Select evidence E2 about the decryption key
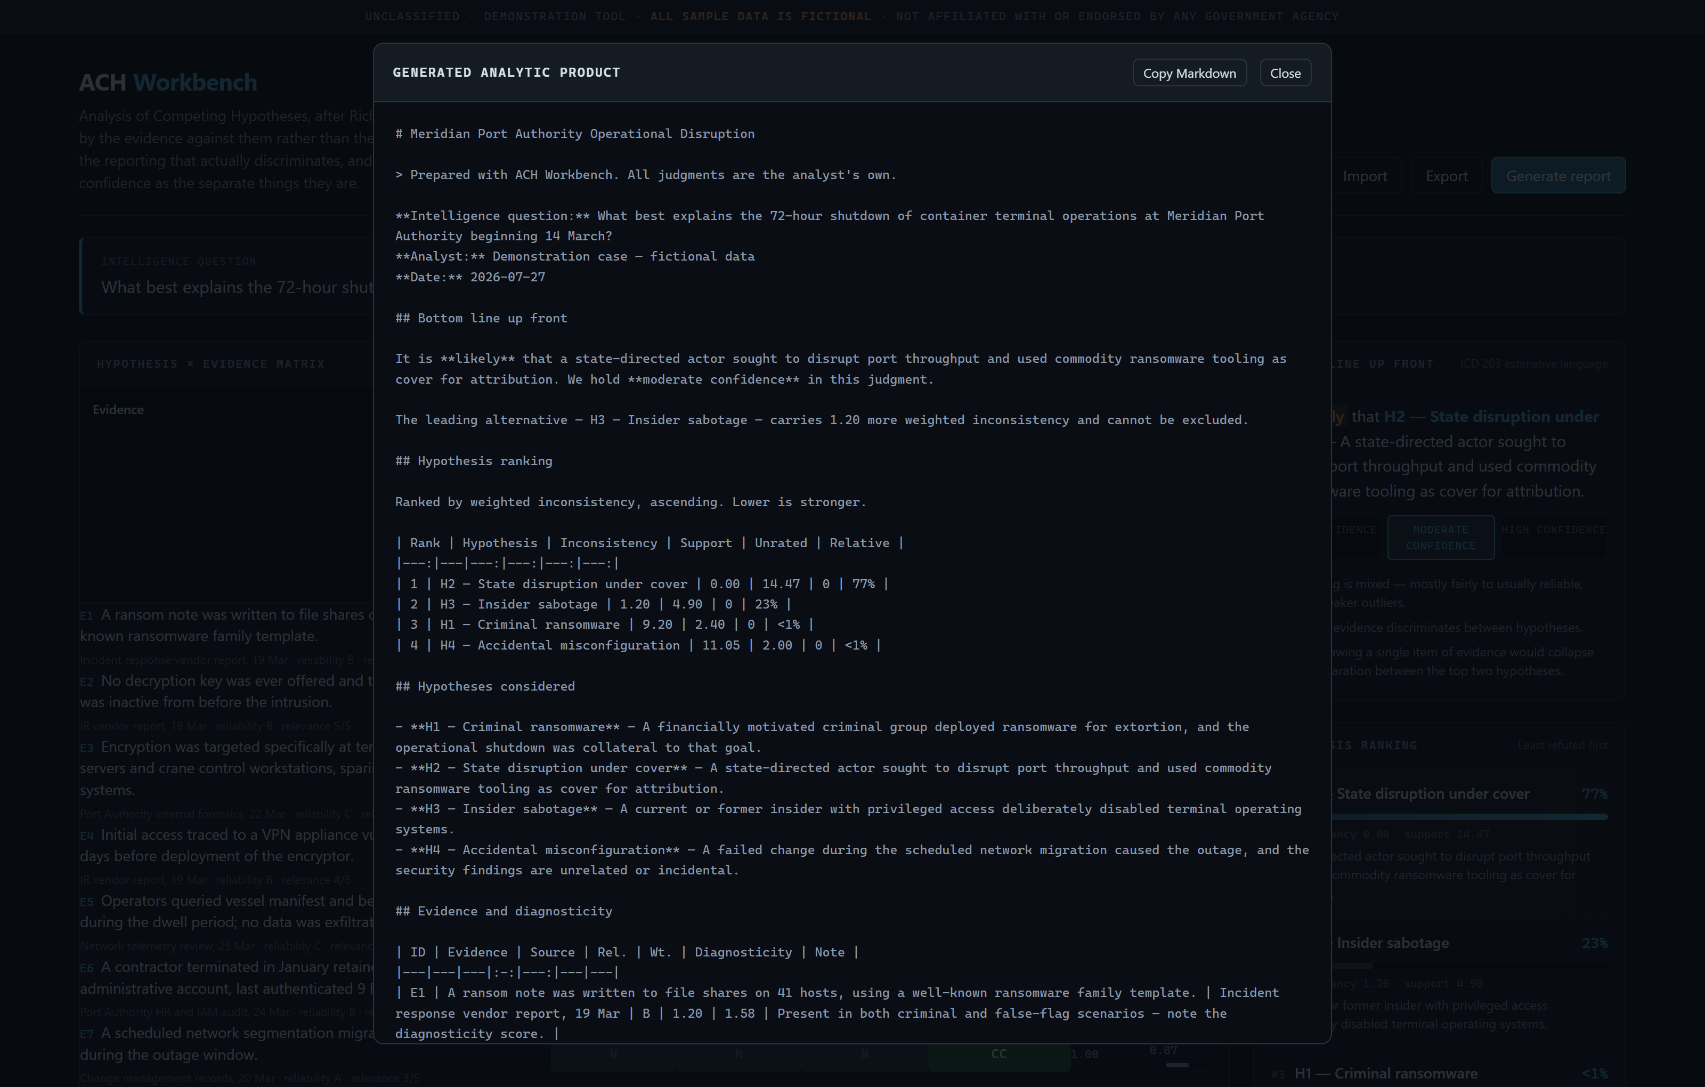 (226, 702)
